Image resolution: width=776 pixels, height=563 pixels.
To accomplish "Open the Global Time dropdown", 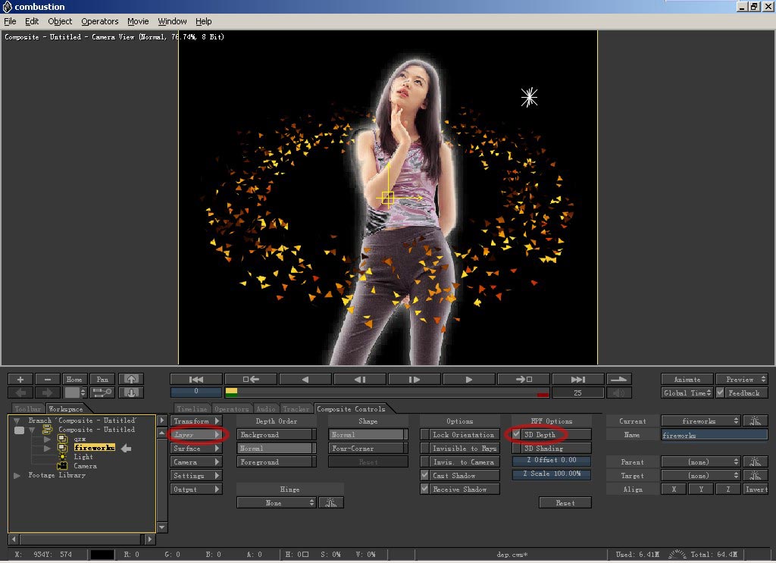I will [x=687, y=393].
